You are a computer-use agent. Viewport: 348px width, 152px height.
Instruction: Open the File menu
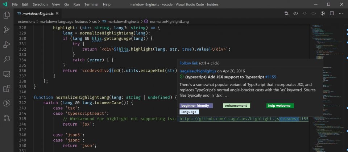[15, 4]
